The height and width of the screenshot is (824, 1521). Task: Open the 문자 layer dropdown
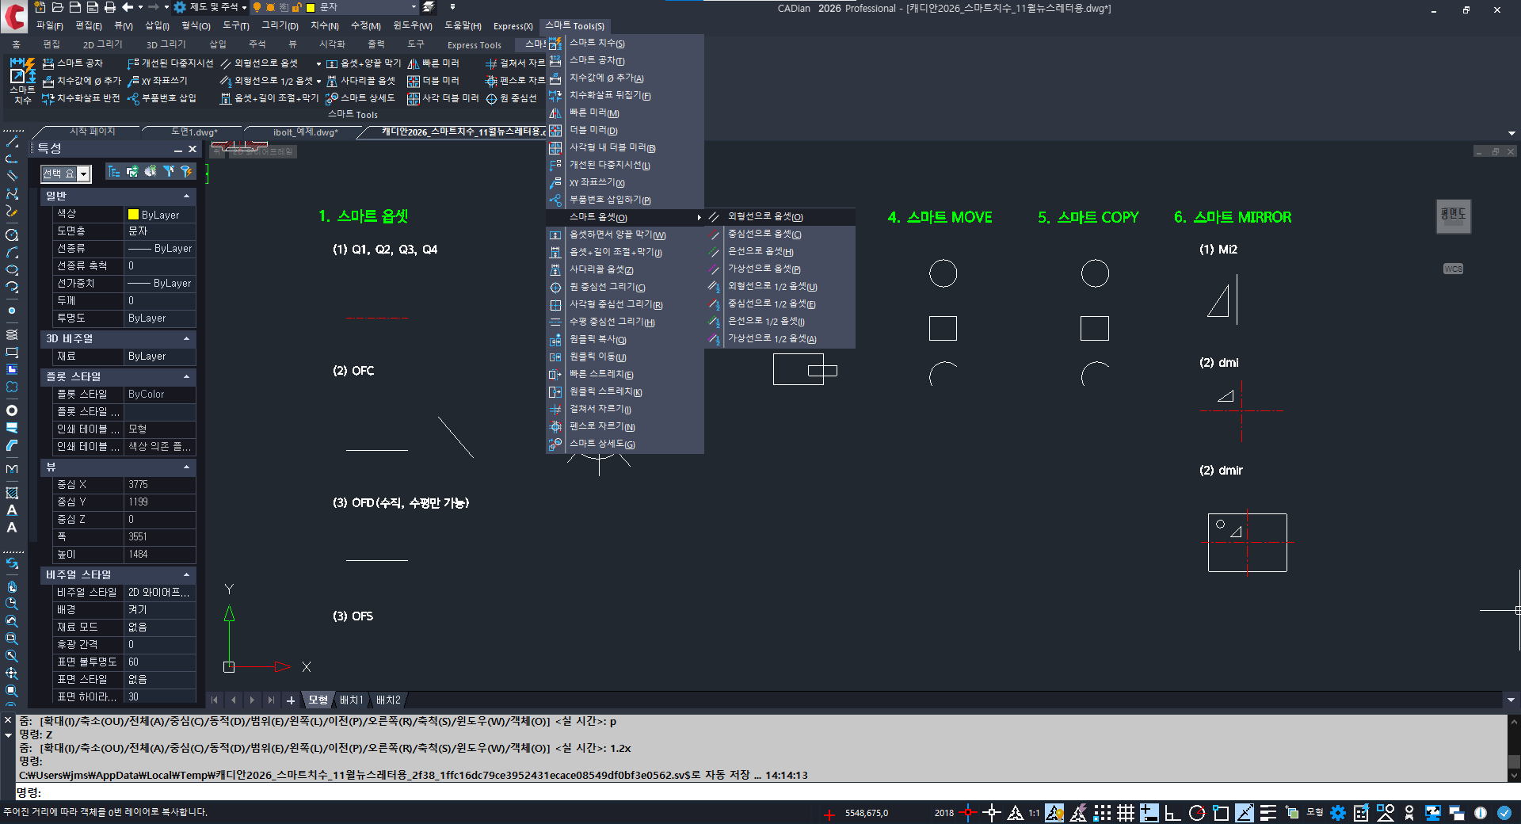pos(413,7)
